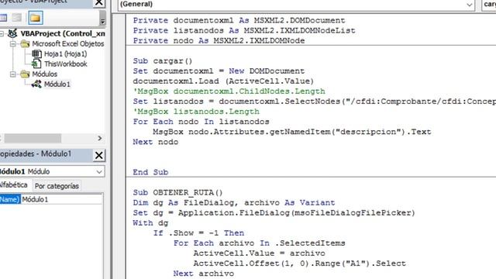Click 'Private listanodos As MSXML2.IXMLDOMNodeList' line

tap(244, 31)
